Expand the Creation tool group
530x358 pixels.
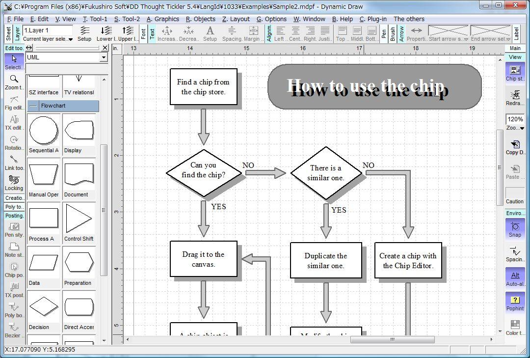(14, 198)
